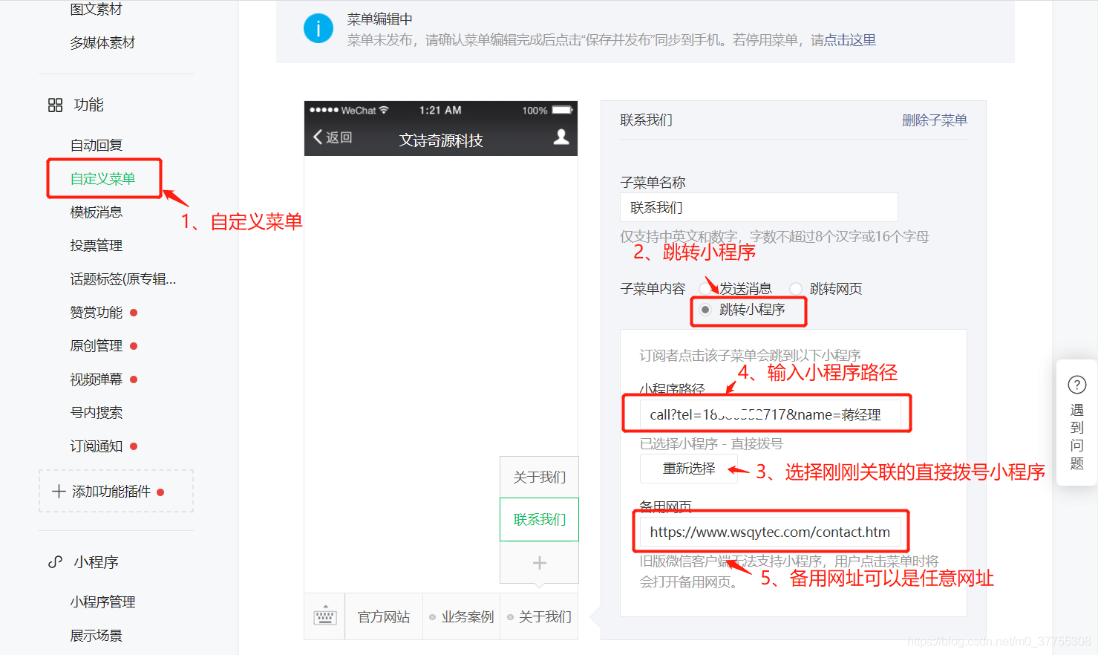
Task: Click the 已选择小程序 - 直接拨号 text
Action: coord(711,444)
